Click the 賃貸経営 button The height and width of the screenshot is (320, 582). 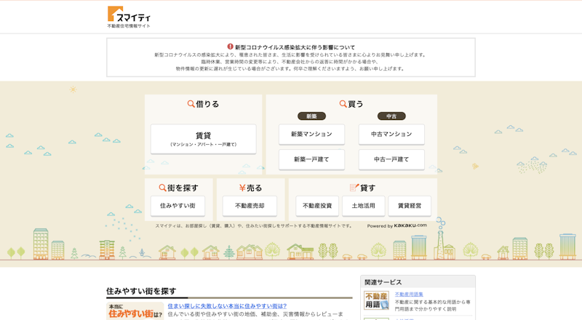pyautogui.click(x=410, y=206)
